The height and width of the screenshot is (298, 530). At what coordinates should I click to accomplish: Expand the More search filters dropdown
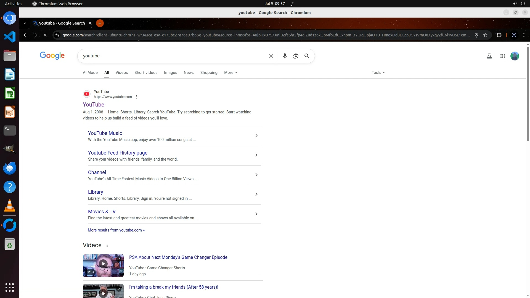[x=230, y=73]
